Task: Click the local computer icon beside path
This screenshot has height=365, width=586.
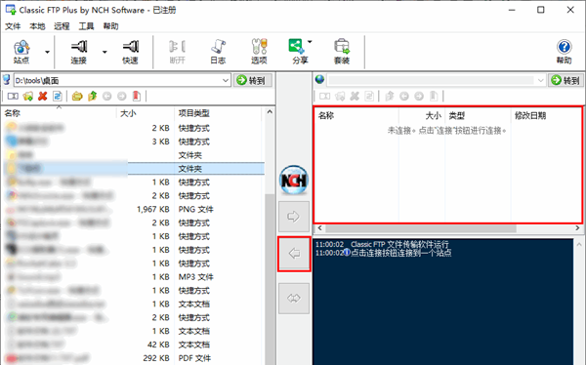Action: (x=6, y=80)
